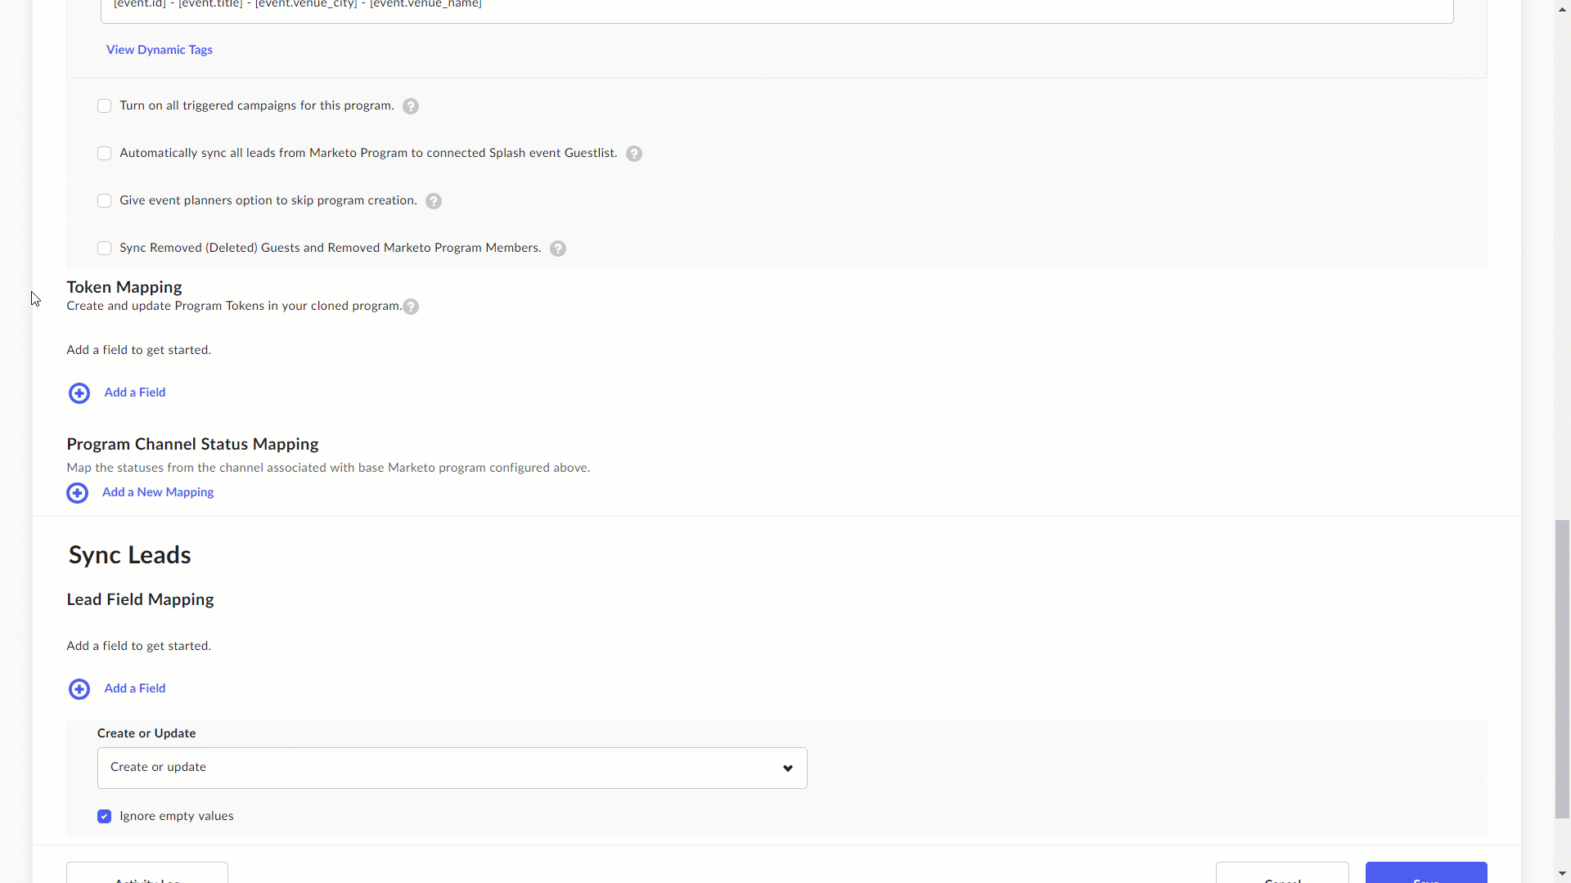Viewport: 1571px width, 883px height.
Task: Tick Sync Removed (Deleted) Guests checkbox
Action: [104, 249]
